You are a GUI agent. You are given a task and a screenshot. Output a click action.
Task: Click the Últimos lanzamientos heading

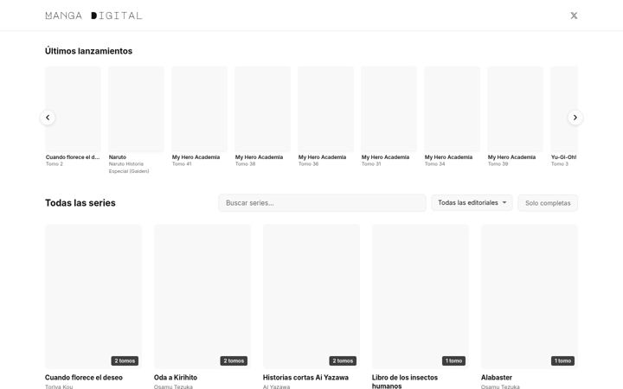[88, 51]
